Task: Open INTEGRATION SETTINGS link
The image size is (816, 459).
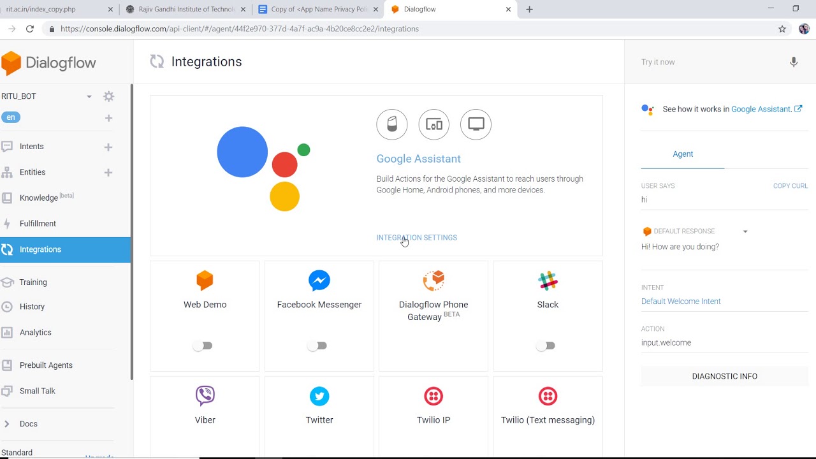Action: tap(417, 238)
